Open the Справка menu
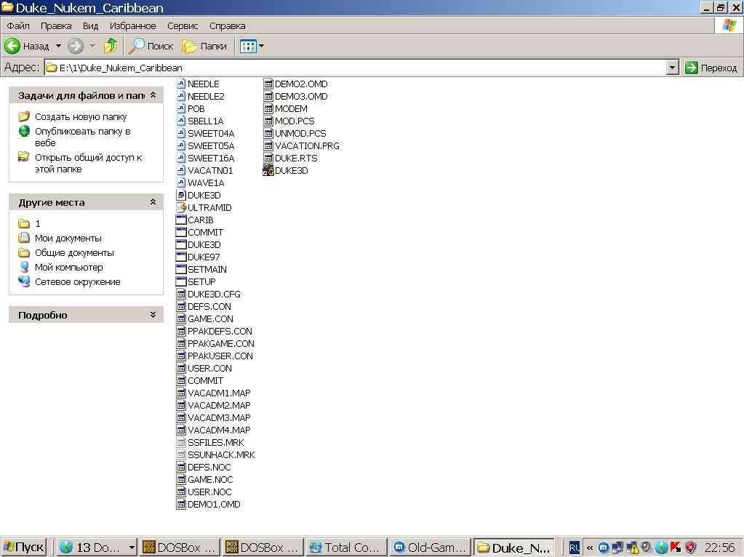744x557 pixels. 228,25
